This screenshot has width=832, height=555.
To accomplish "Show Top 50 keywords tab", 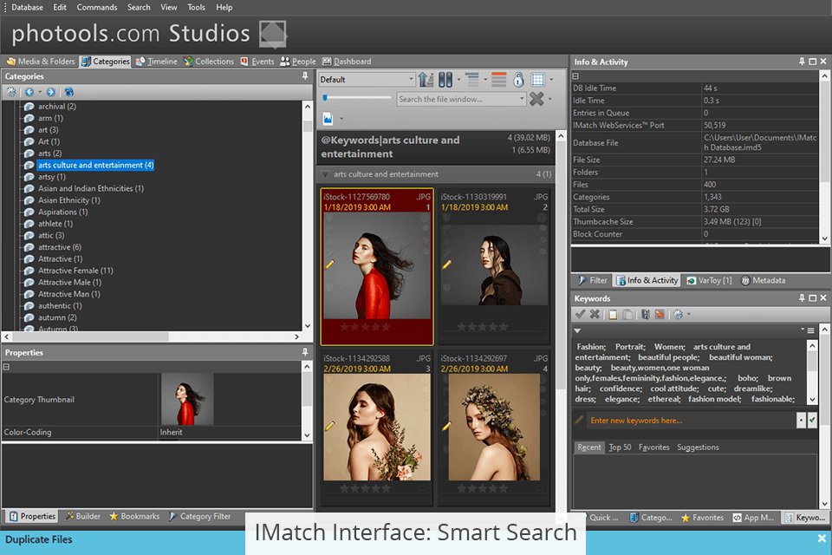I will pos(620,447).
